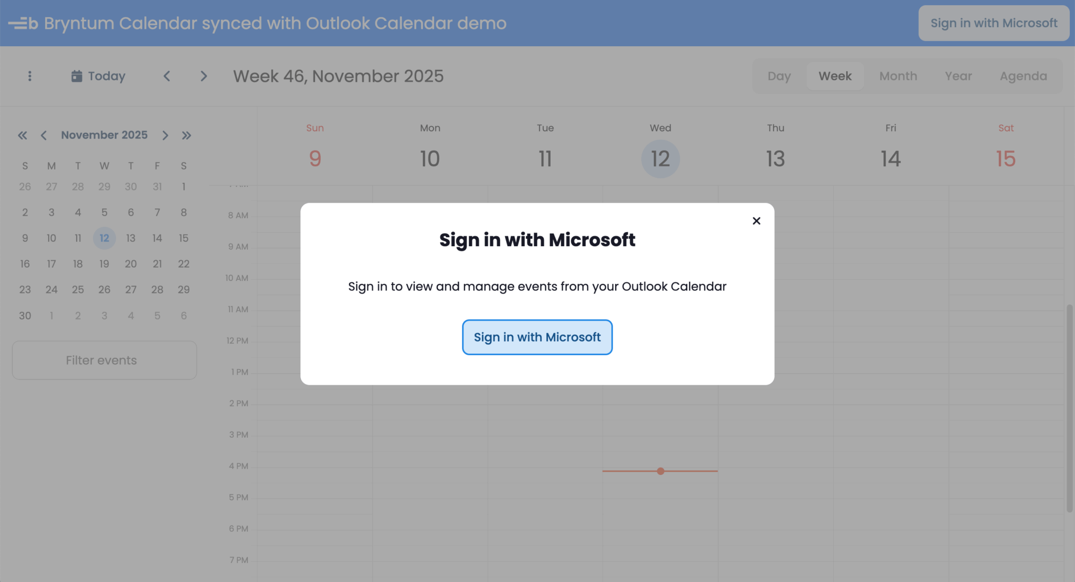Viewport: 1075px width, 582px height.
Task: Switch to the Day view
Action: pos(779,76)
